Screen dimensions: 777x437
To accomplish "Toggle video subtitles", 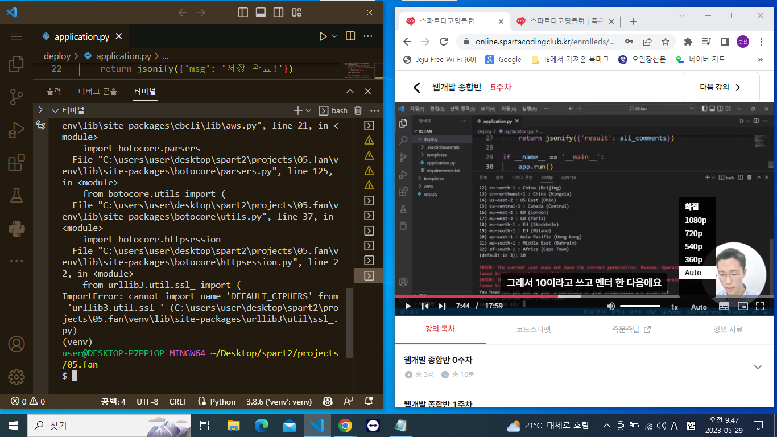I will tap(724, 306).
